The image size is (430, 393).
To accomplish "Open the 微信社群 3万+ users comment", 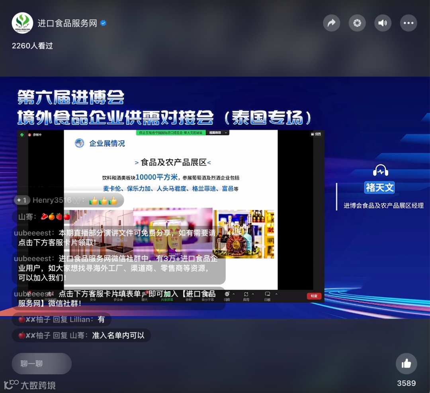I will (x=119, y=268).
